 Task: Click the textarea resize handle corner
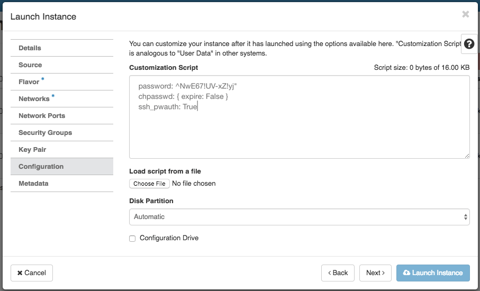coord(467,156)
